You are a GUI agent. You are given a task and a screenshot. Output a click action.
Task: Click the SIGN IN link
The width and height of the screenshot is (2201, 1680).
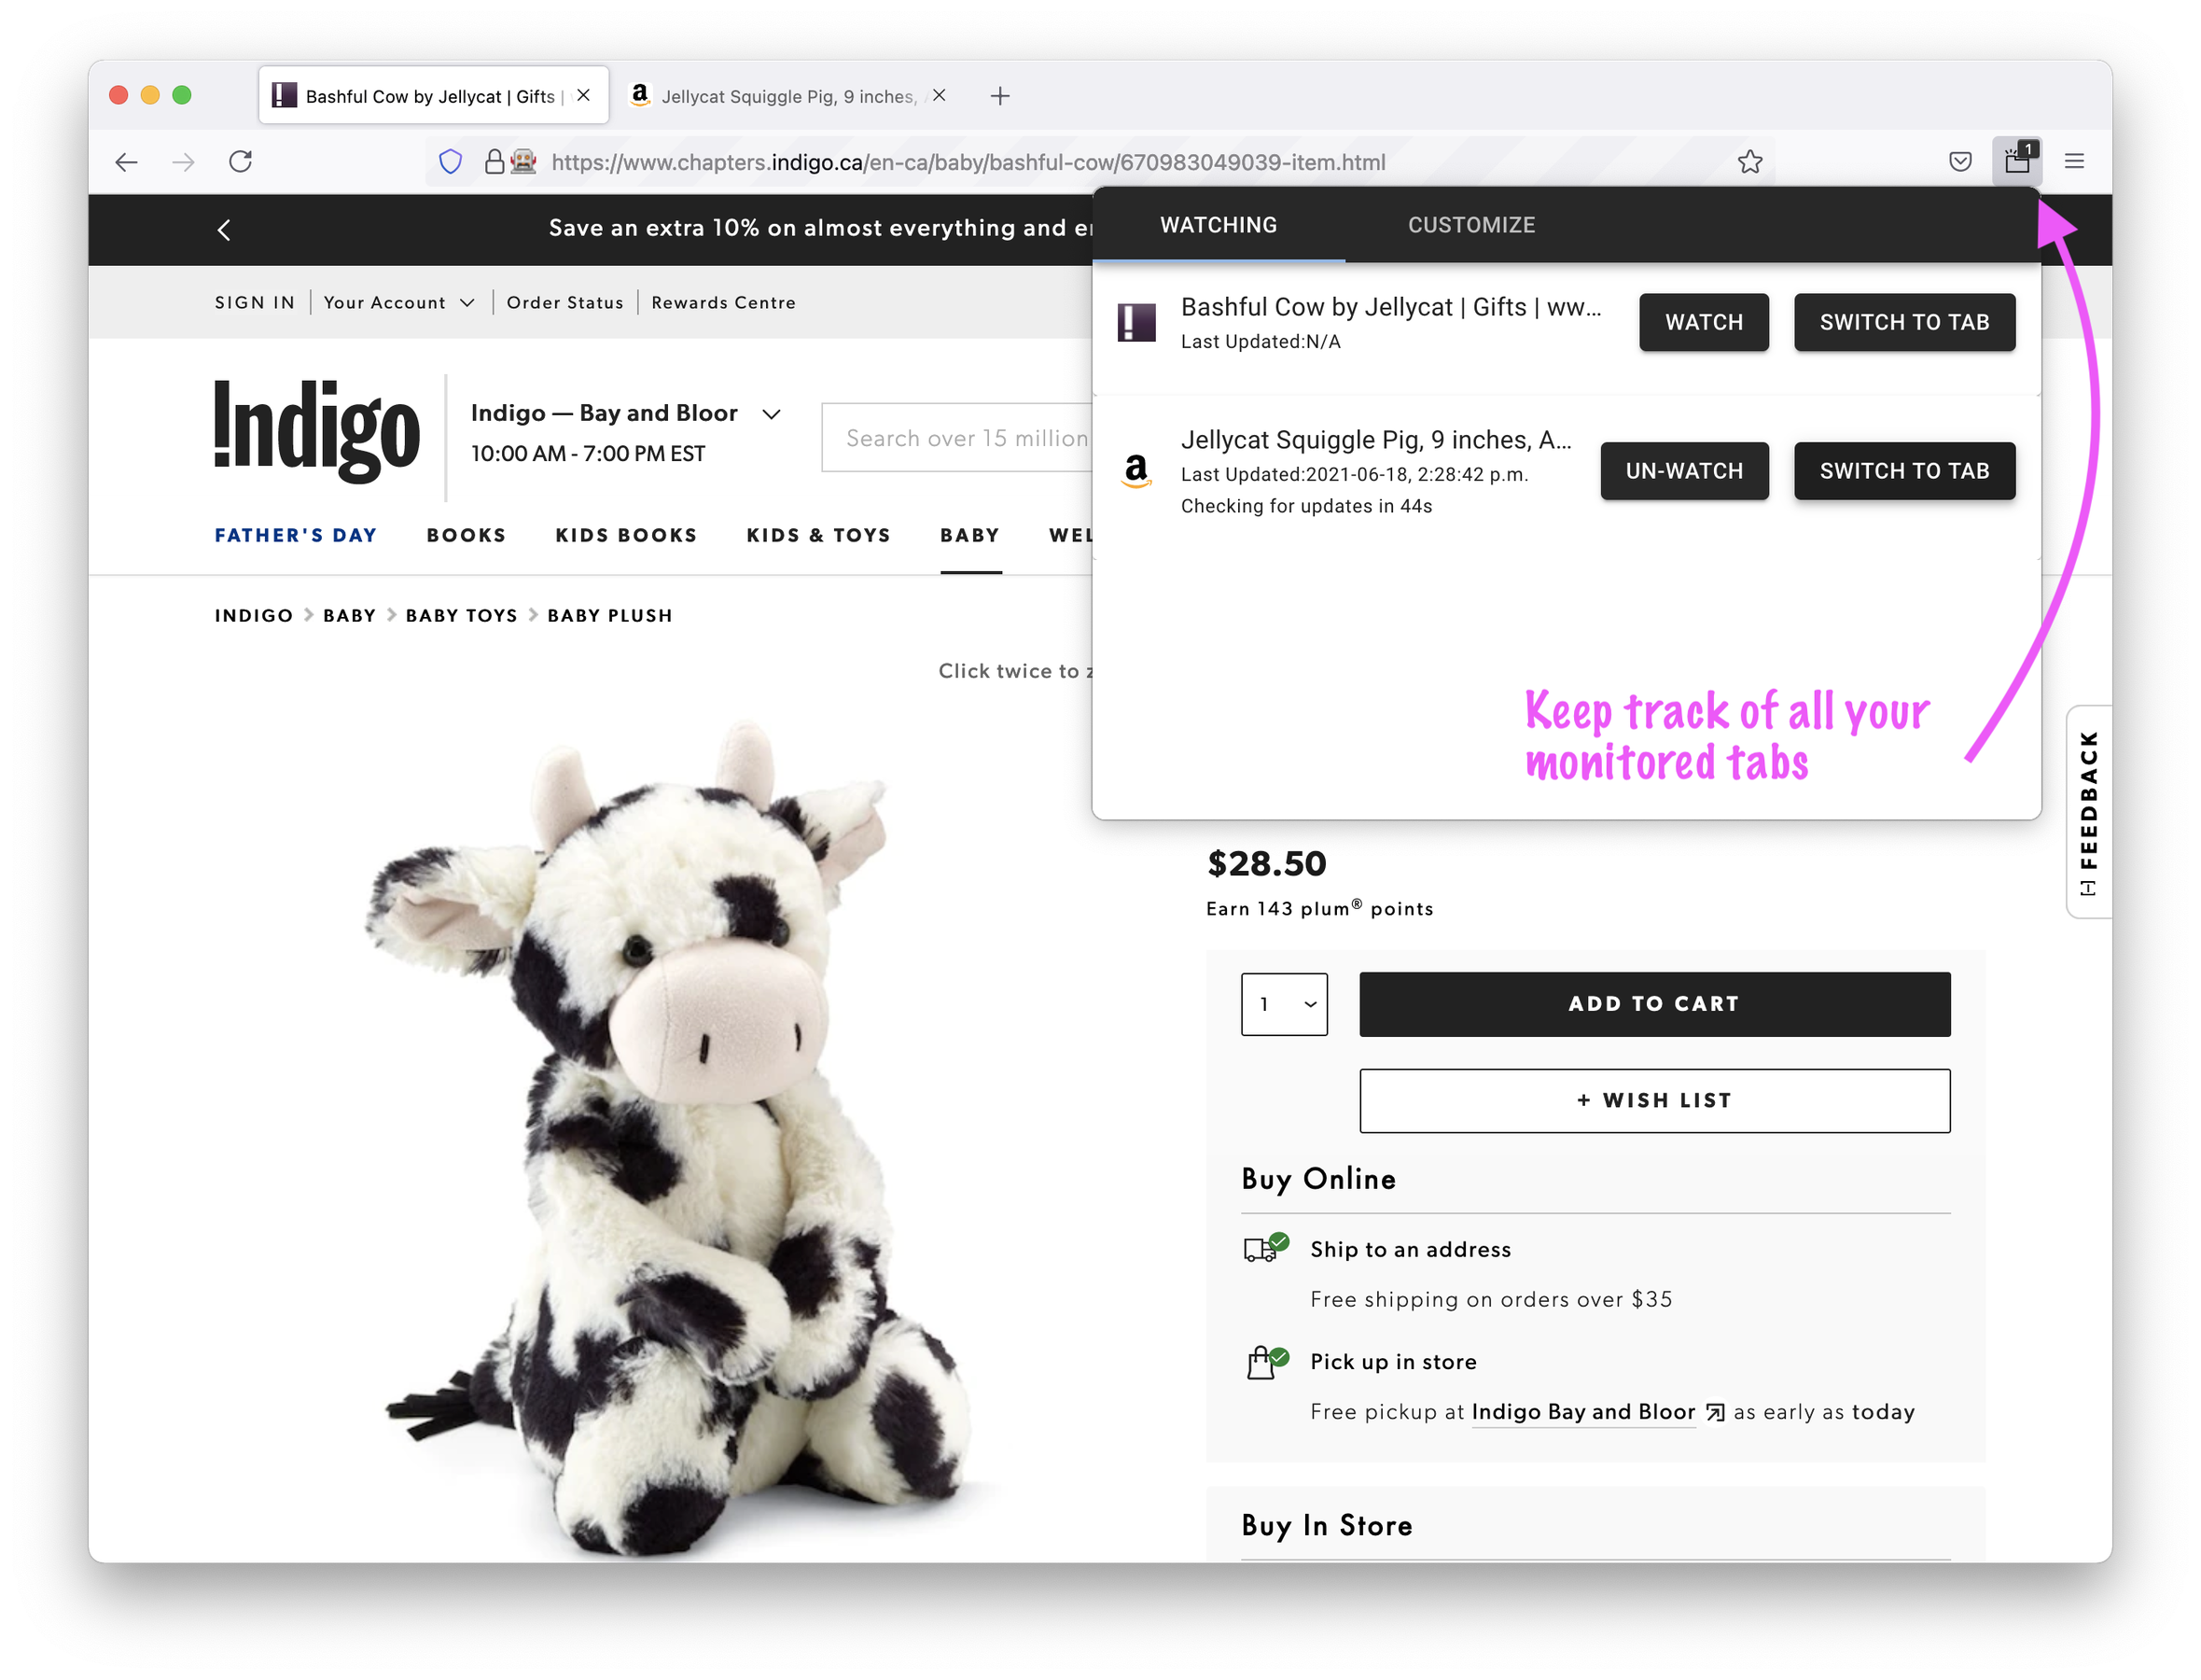click(255, 303)
